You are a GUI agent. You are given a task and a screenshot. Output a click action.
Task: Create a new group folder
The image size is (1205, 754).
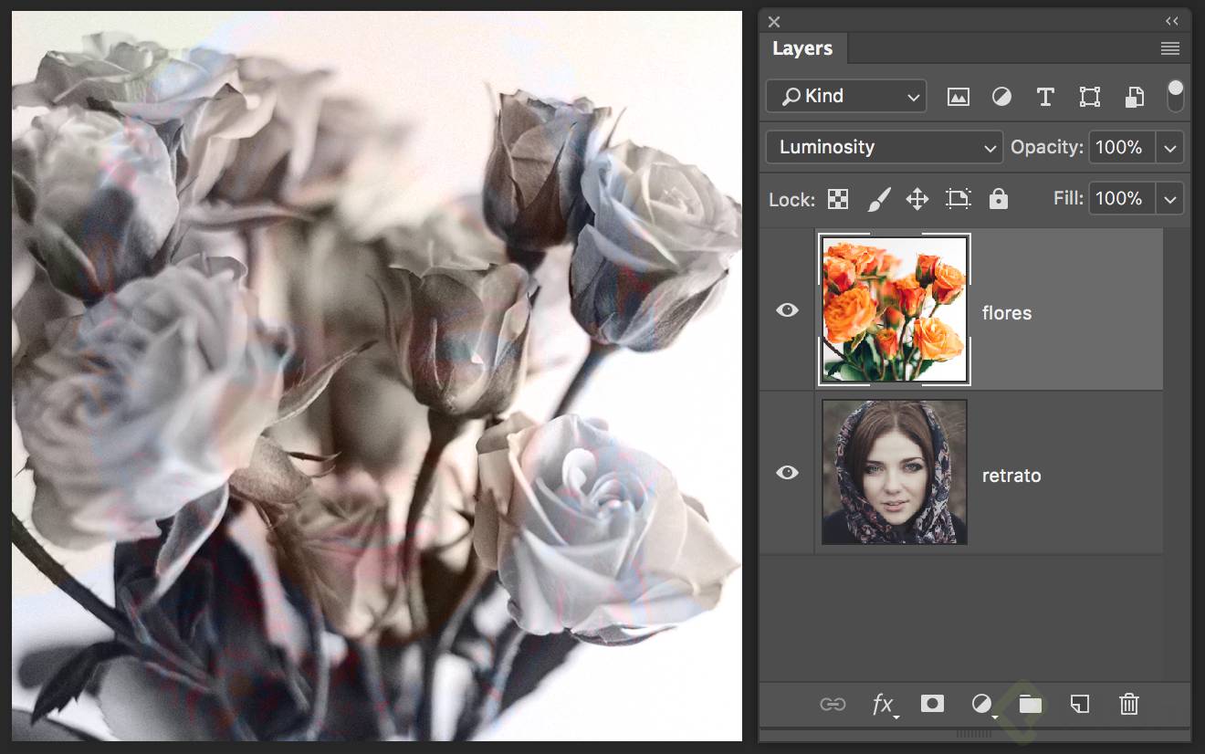point(1031,704)
